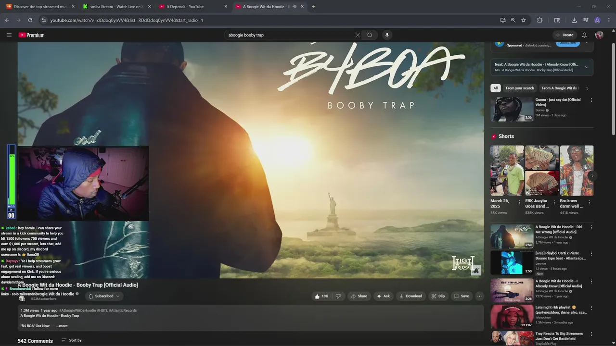The image size is (616, 346).
Task: Select the From A Boogie Wit da chip
Action: 560,88
